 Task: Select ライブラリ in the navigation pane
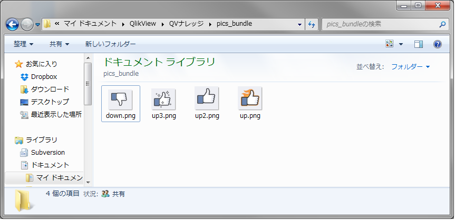coord(42,139)
